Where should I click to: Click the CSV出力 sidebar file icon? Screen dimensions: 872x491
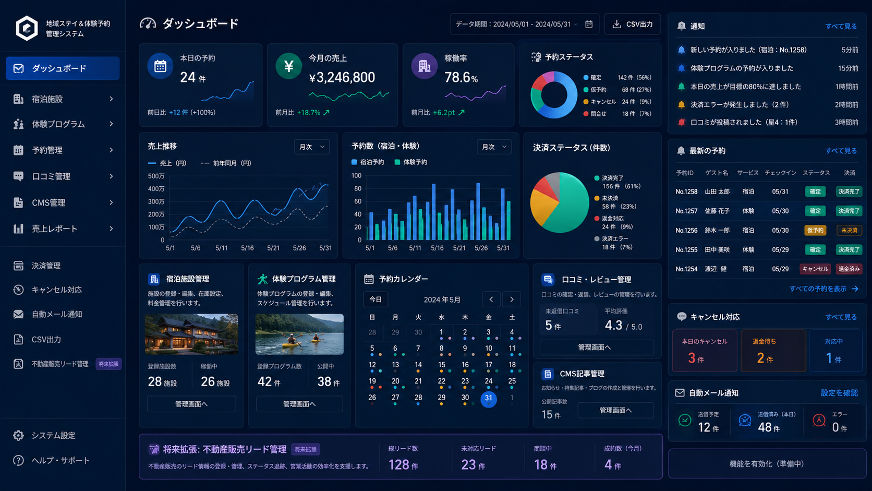click(18, 339)
